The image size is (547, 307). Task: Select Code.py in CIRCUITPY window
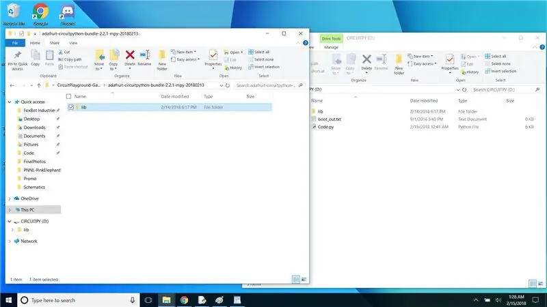coord(325,127)
